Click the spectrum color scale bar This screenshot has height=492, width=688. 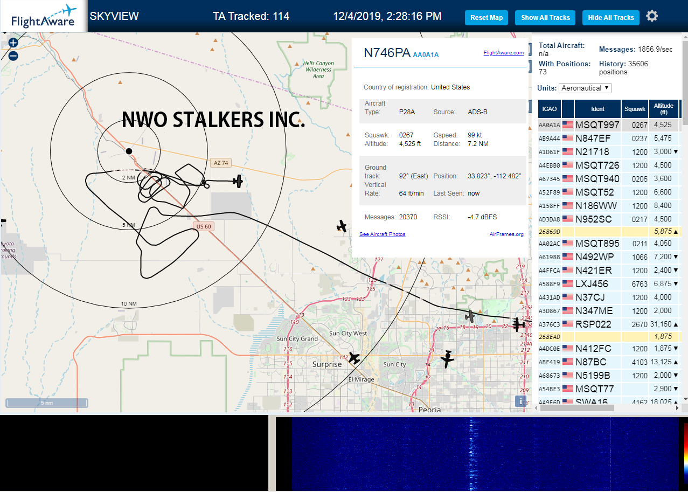685,453
